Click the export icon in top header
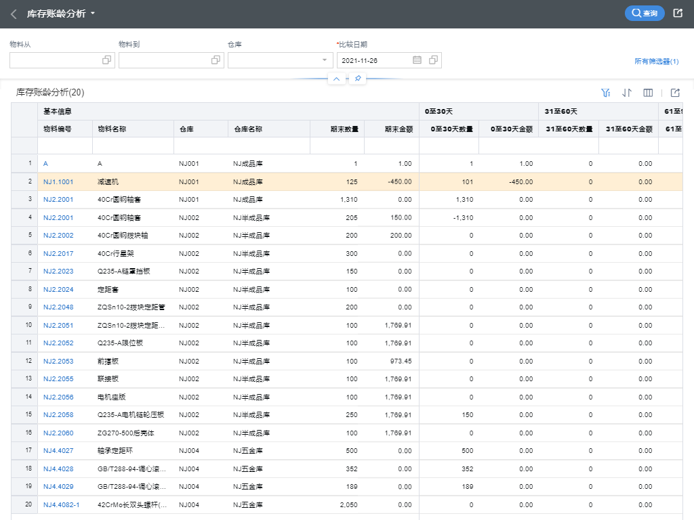694x520 pixels. point(678,14)
